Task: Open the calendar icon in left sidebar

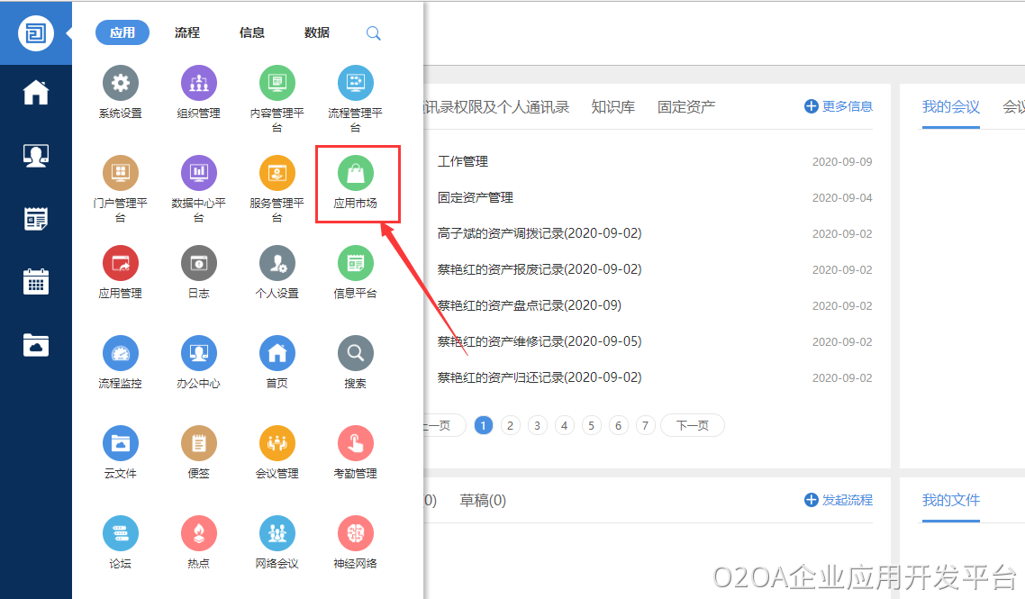Action: pyautogui.click(x=36, y=282)
